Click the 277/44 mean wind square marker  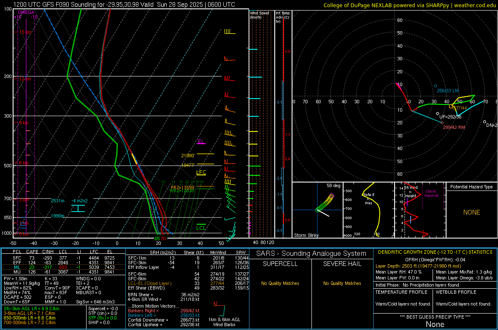[451, 106]
